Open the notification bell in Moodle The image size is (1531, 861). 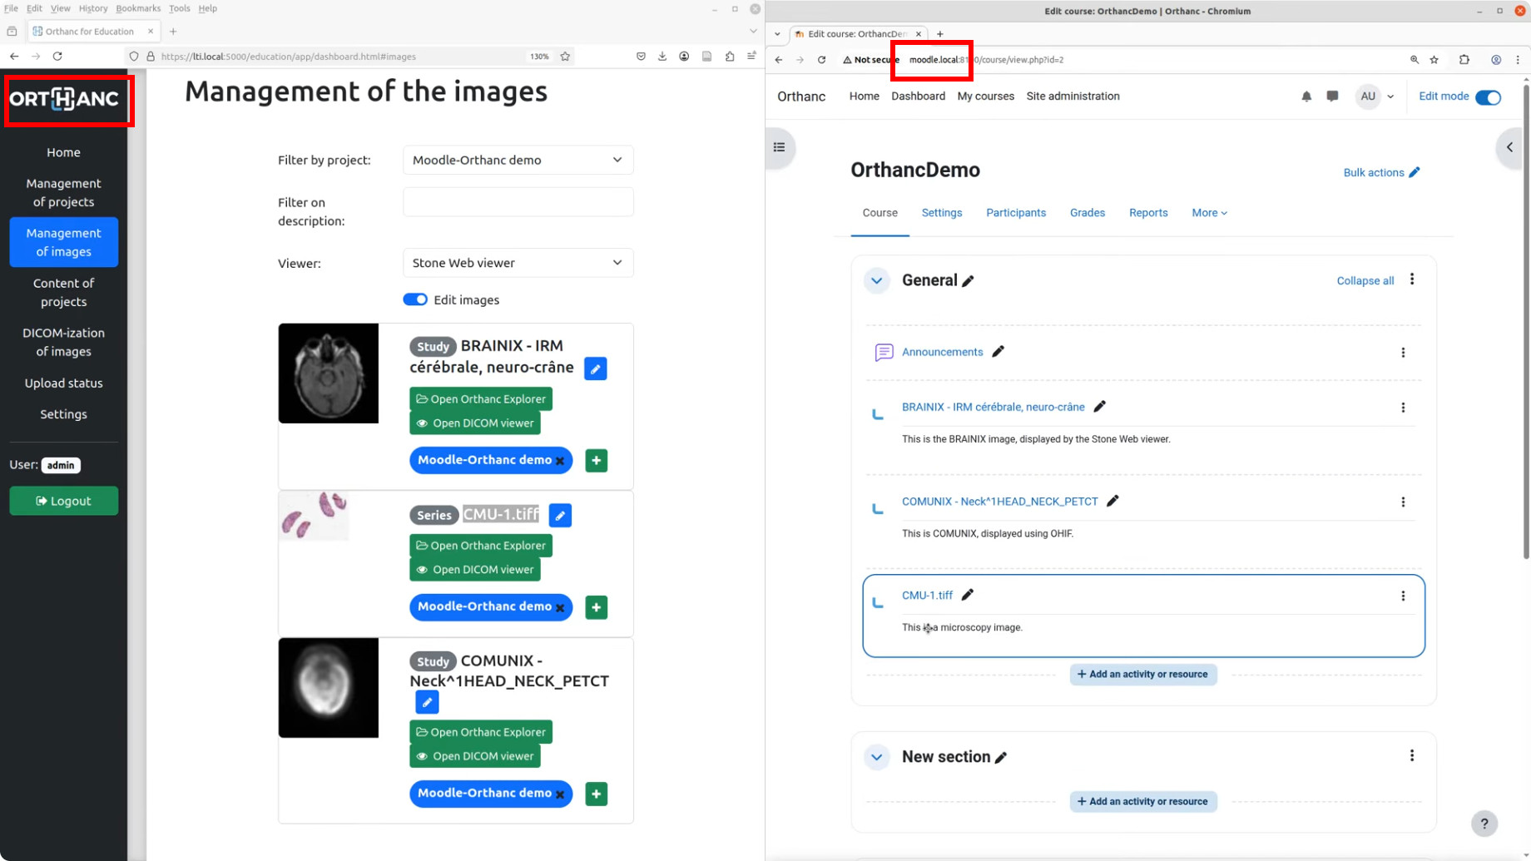pos(1306,96)
